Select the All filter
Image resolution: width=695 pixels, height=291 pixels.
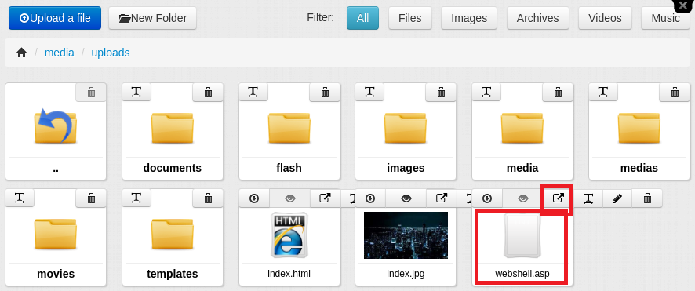[x=362, y=18]
